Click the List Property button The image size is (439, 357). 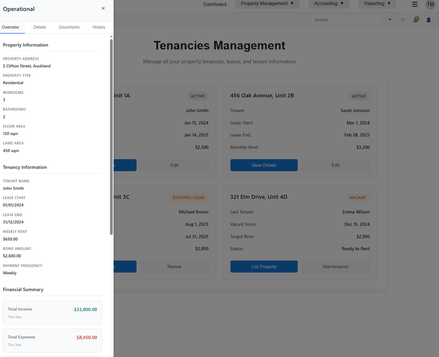point(264,266)
